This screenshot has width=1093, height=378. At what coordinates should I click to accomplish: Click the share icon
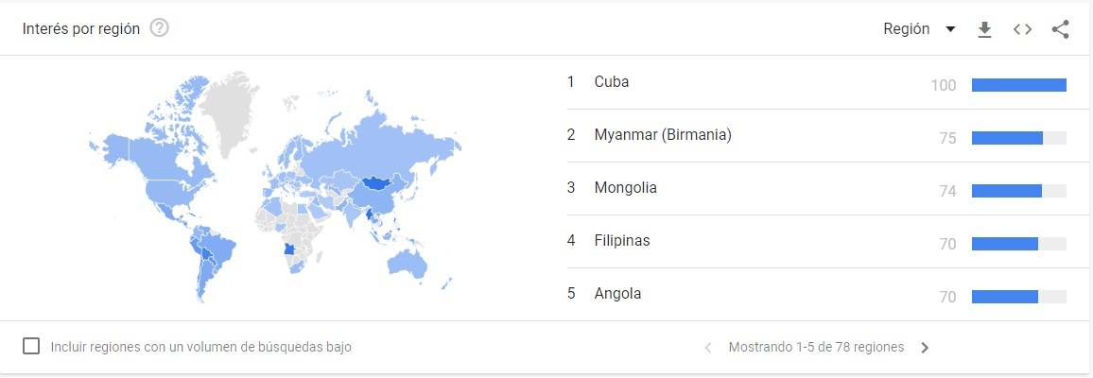1060,29
